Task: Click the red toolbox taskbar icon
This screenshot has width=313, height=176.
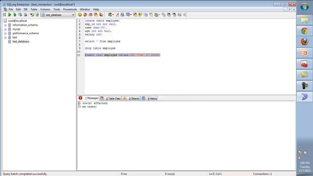Action: click(x=305, y=64)
